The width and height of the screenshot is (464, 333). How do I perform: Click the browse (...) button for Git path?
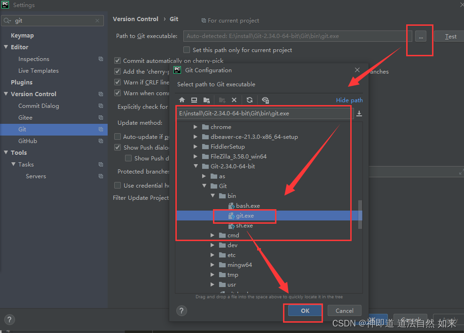pyautogui.click(x=420, y=36)
